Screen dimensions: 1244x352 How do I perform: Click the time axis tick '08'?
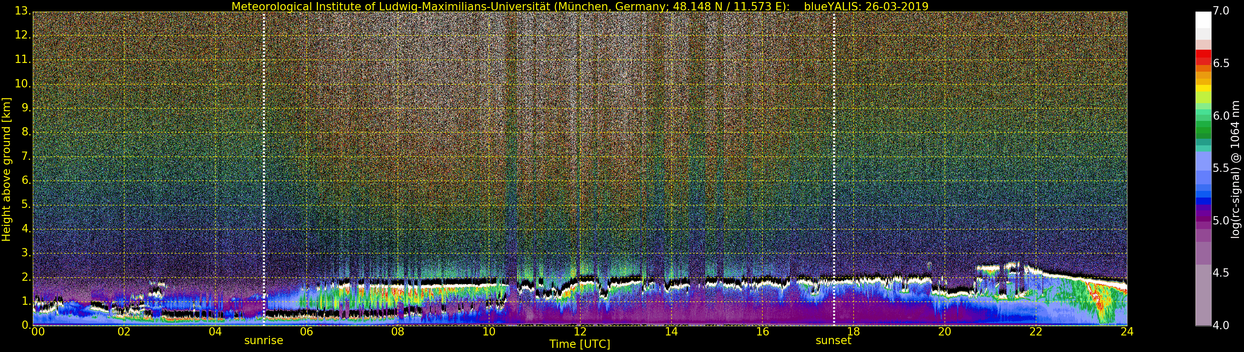[x=397, y=331]
